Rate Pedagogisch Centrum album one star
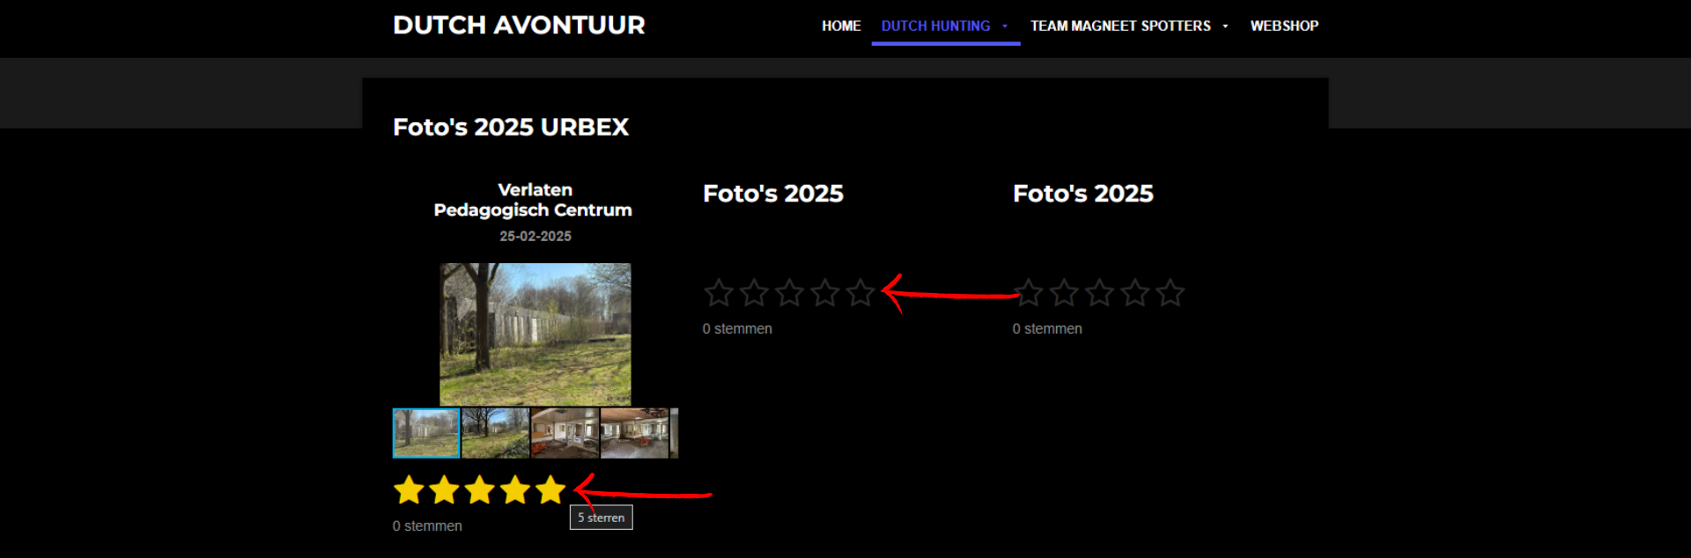 click(x=409, y=489)
